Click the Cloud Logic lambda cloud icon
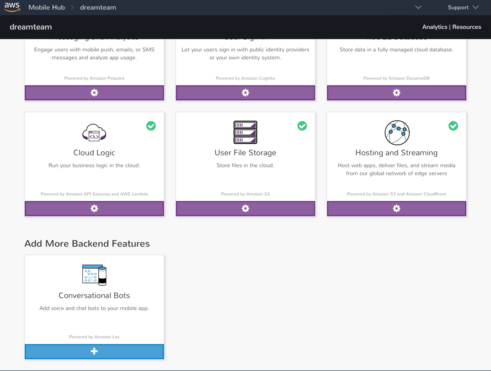This screenshot has height=371, width=491. point(94,133)
